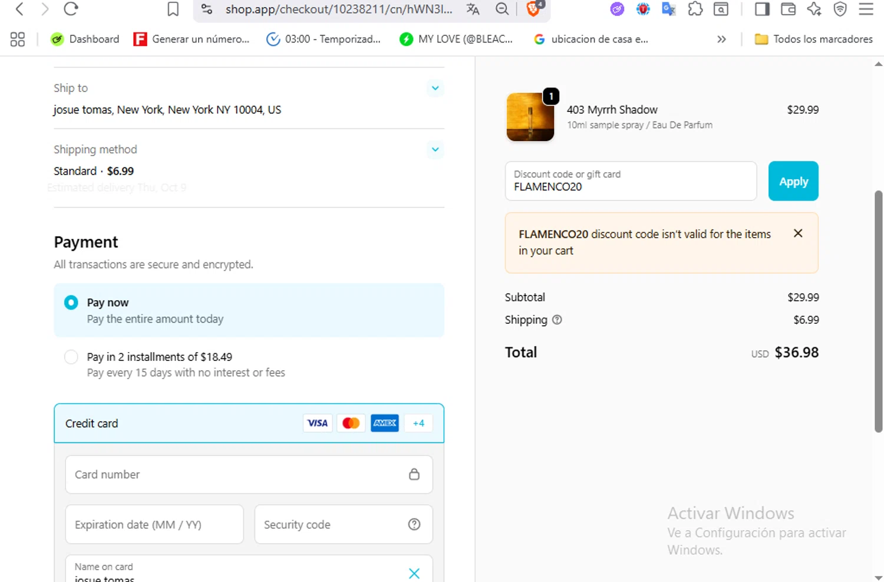Click the page vertical scrollbar thumb

(878, 311)
